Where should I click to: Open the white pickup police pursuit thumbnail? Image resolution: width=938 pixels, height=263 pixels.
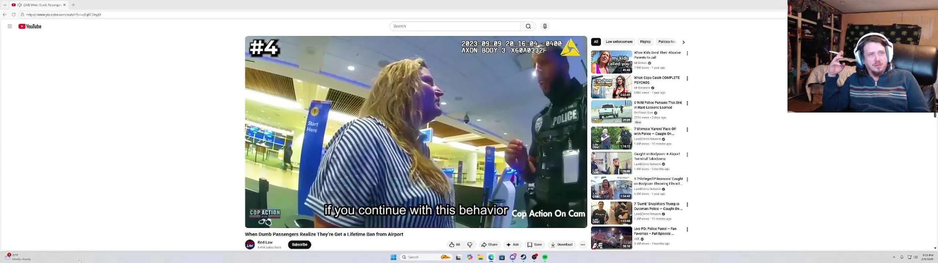612,112
